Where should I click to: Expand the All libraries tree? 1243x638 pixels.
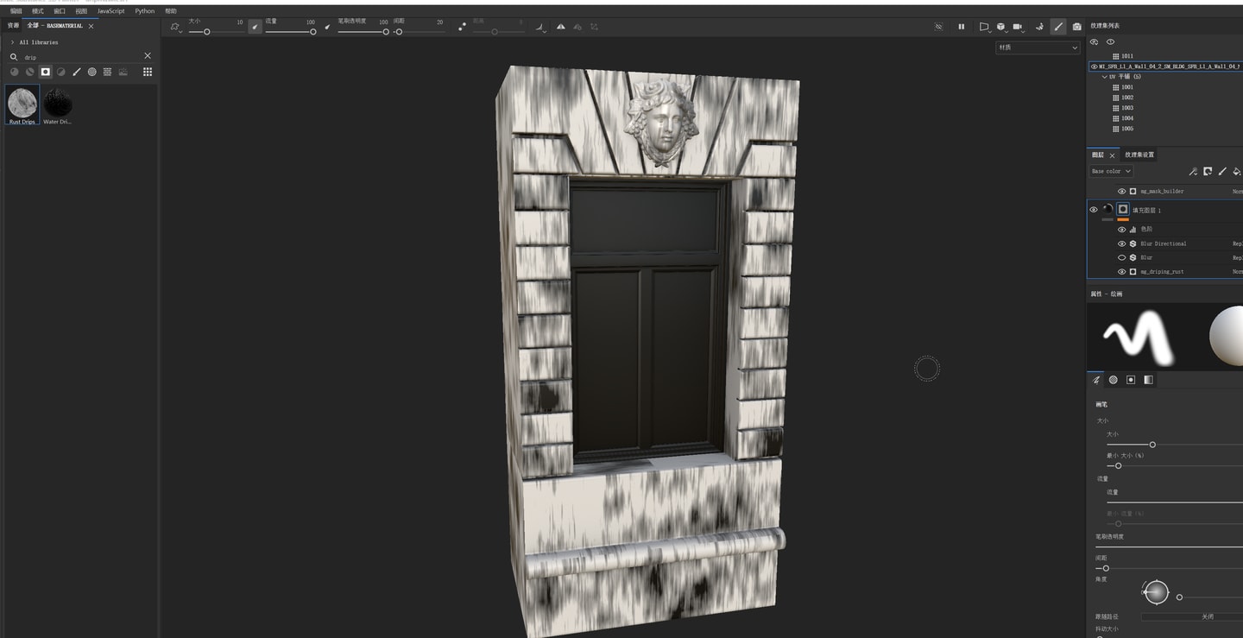click(x=12, y=42)
